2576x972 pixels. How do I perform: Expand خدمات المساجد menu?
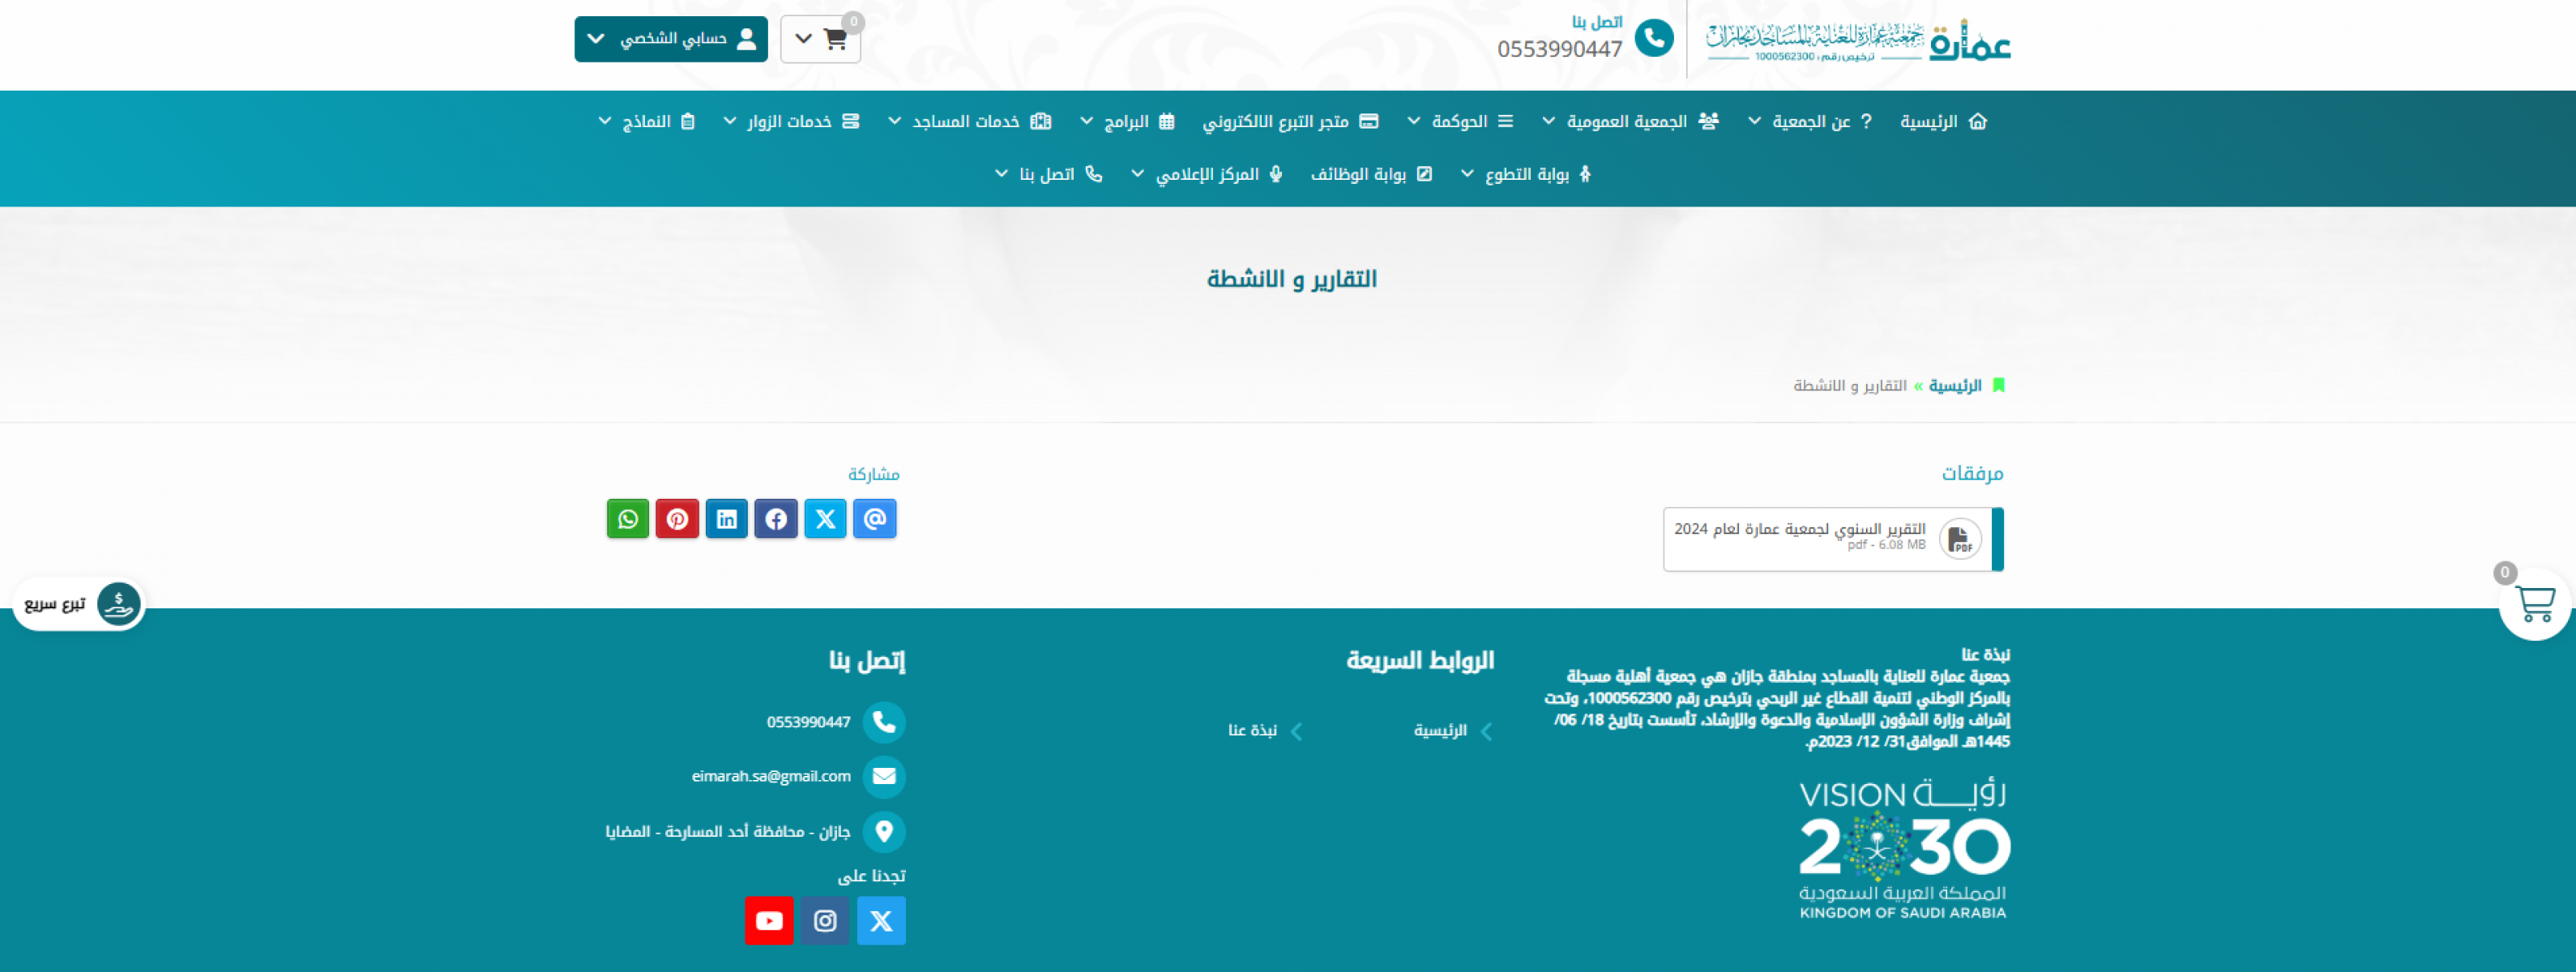coord(966,121)
